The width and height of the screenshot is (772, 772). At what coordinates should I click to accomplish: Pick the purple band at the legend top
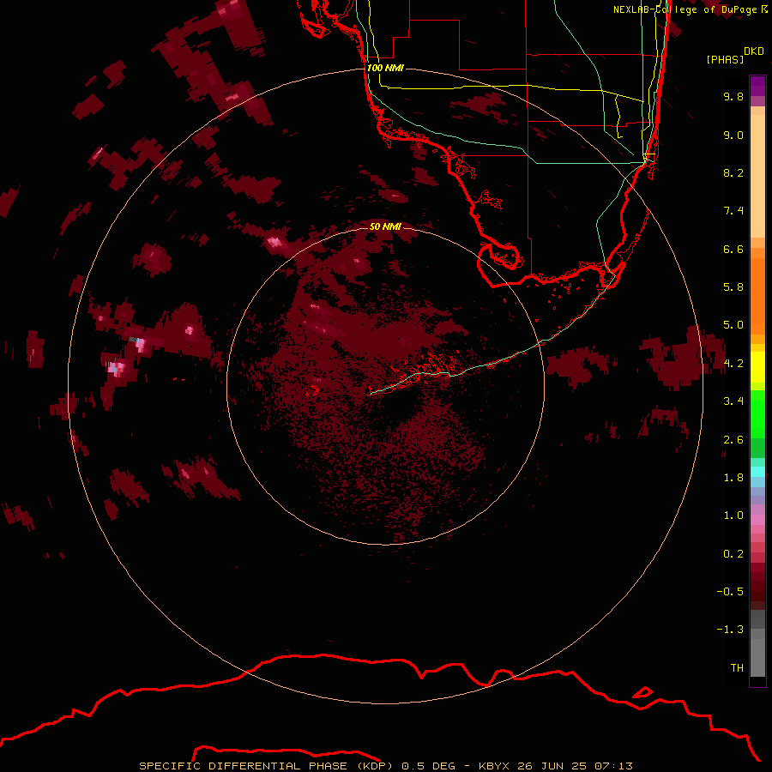[757, 86]
